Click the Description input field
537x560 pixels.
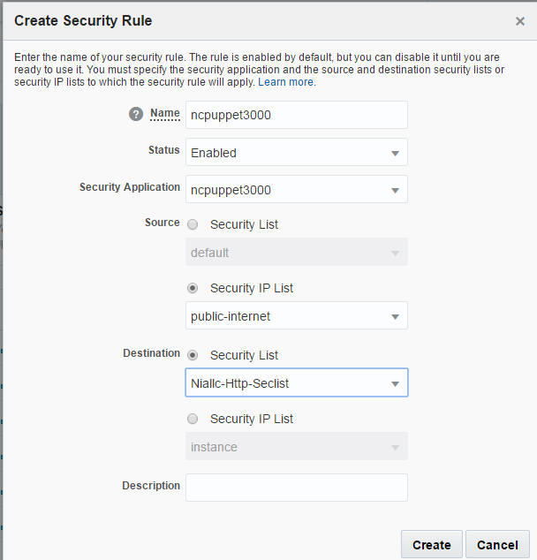tap(297, 488)
